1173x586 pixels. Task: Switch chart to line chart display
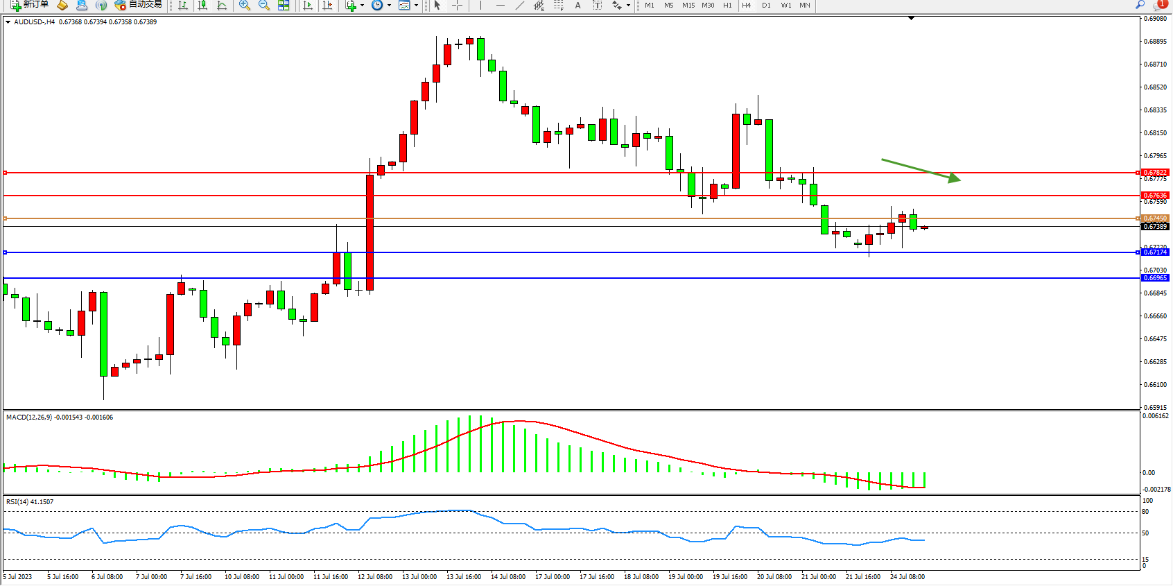tap(222, 6)
